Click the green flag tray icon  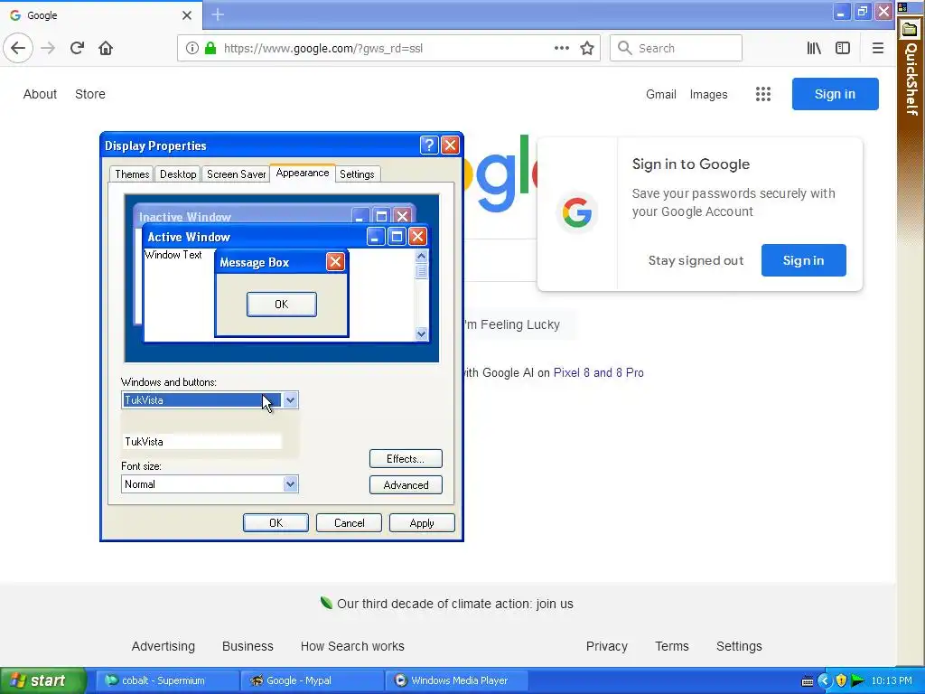click(858, 680)
